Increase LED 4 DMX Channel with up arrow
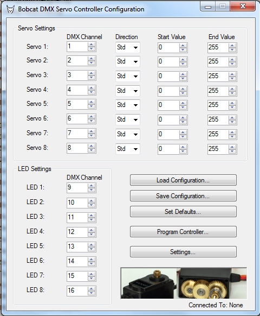This screenshot has width=260, height=316. [92, 230]
